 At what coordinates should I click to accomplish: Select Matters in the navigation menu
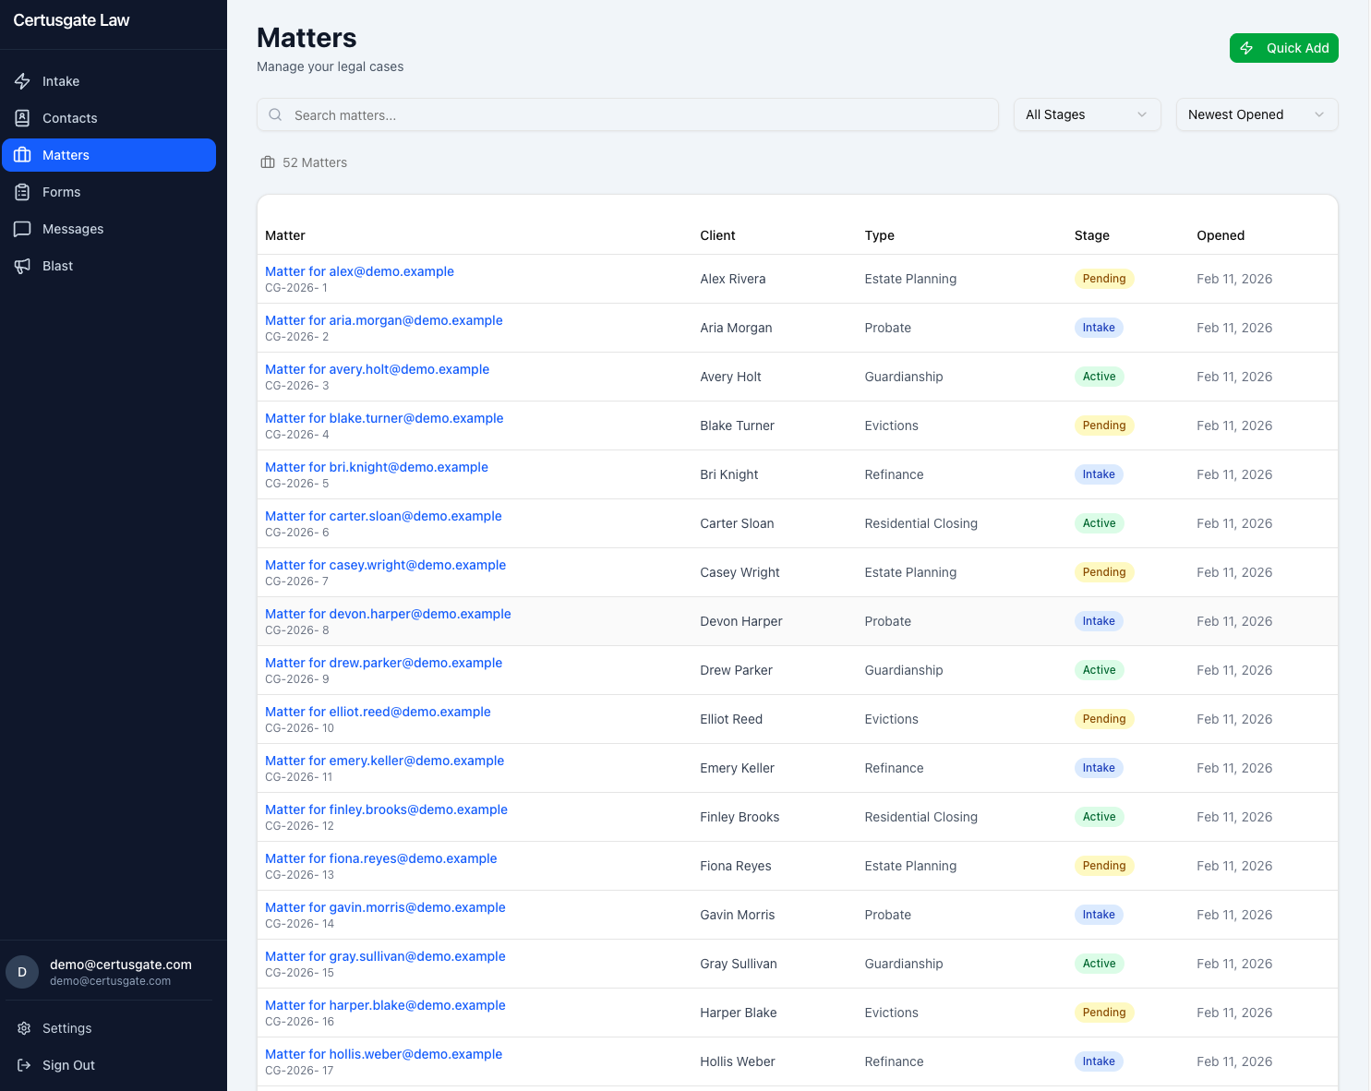click(66, 155)
